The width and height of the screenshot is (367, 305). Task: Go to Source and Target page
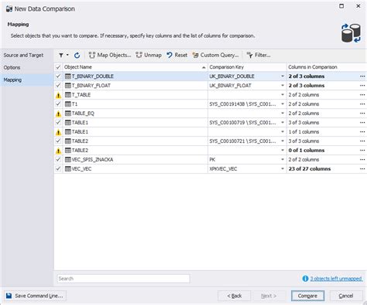[x=27, y=55]
